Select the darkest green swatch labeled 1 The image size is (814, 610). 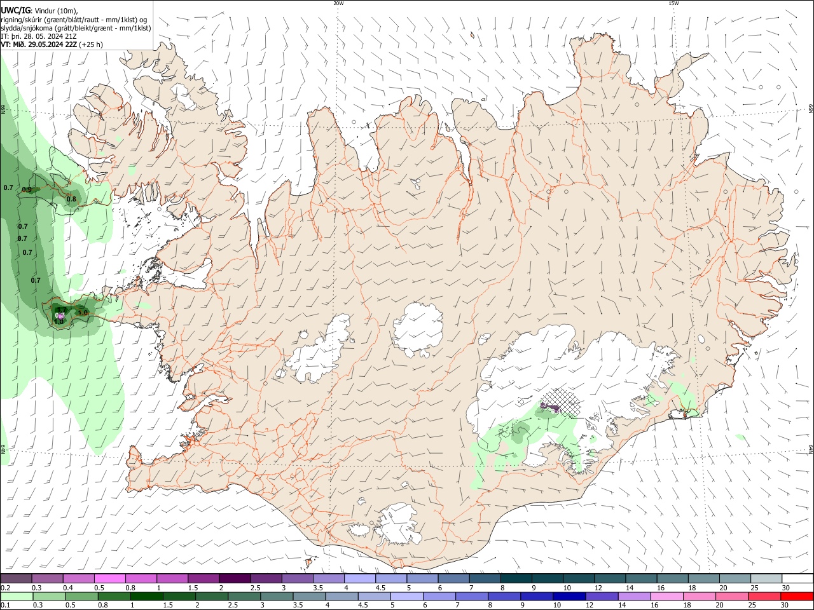tap(146, 597)
